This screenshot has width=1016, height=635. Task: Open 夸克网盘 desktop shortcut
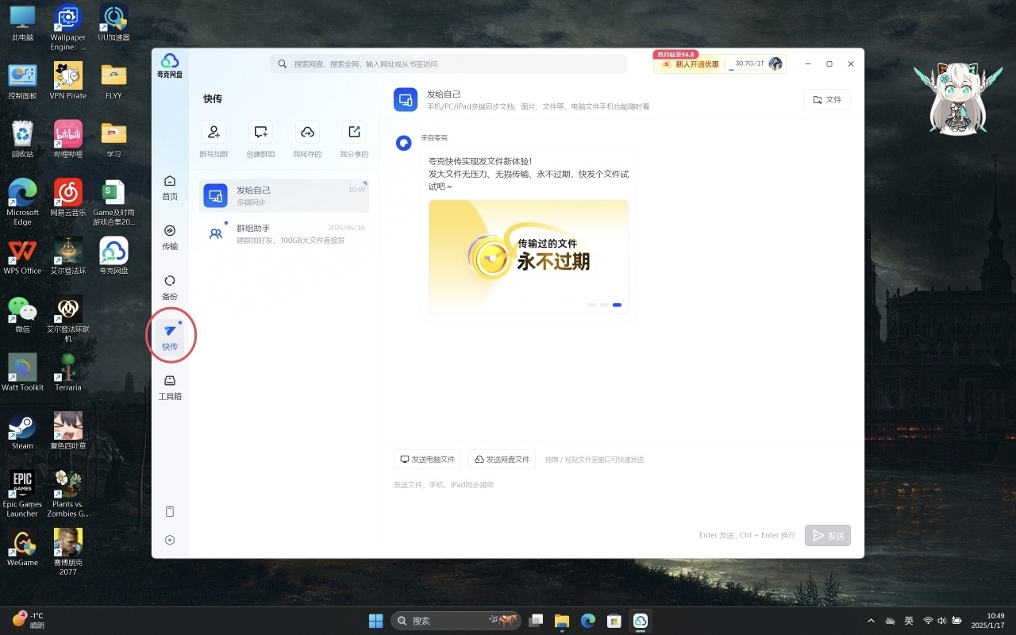point(114,256)
